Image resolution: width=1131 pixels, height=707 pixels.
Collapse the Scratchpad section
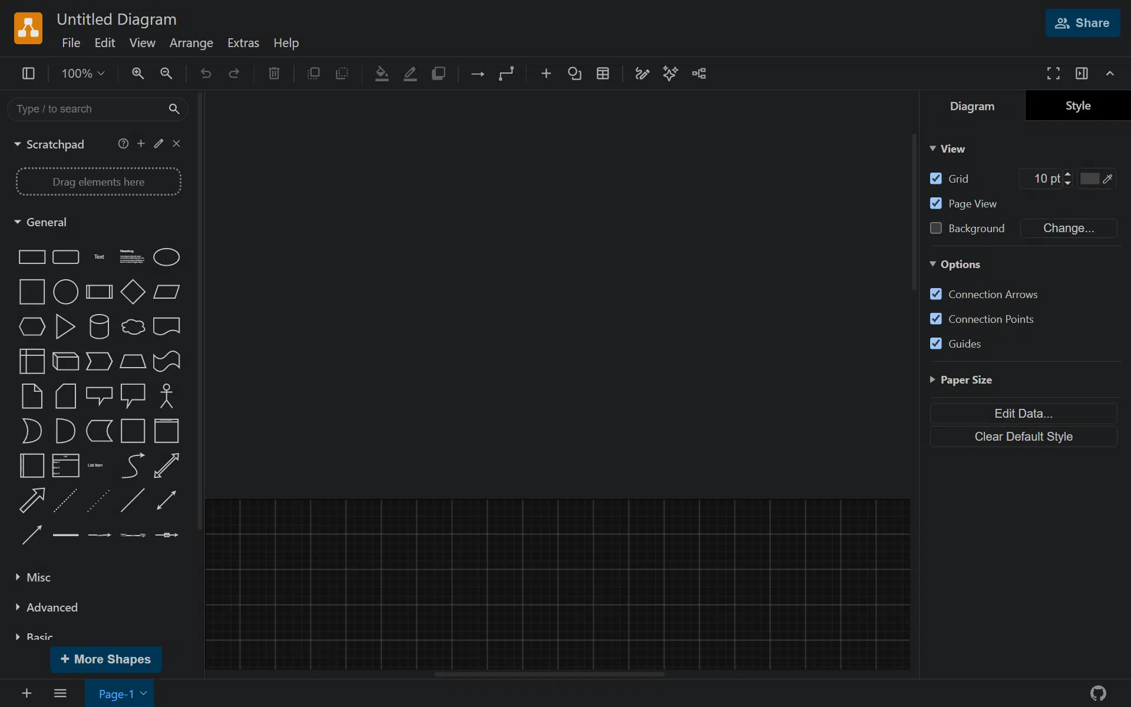(18, 144)
